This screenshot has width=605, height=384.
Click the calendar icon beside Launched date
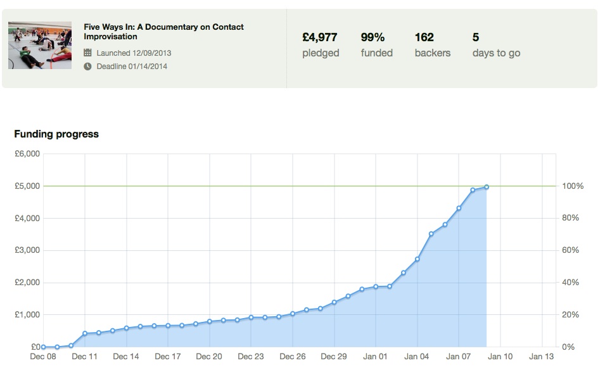88,53
